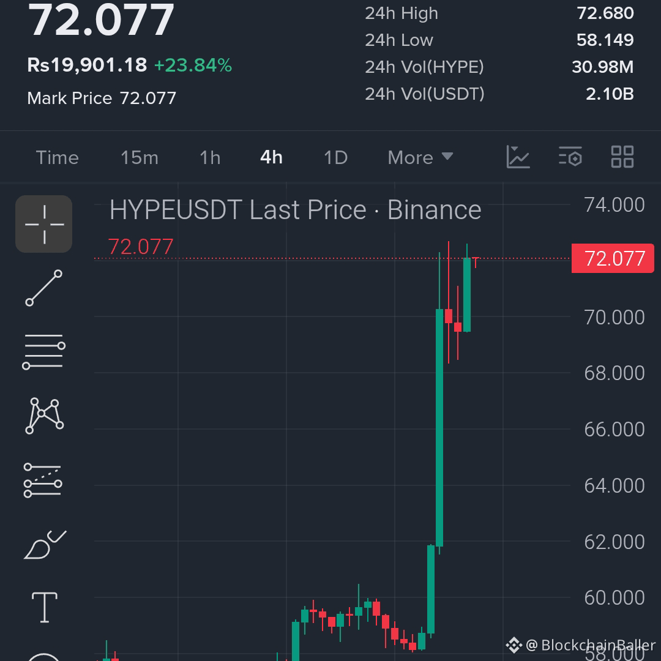Image resolution: width=661 pixels, height=661 pixels.
Task: Click the 24h Vol(HYPE) value 30.98M
Action: pyautogui.click(x=602, y=67)
